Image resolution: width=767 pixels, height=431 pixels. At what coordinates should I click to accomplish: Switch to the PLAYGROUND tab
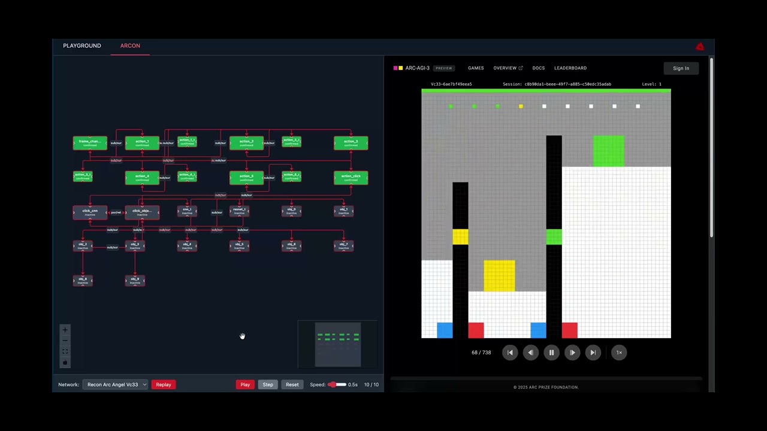[x=81, y=45]
